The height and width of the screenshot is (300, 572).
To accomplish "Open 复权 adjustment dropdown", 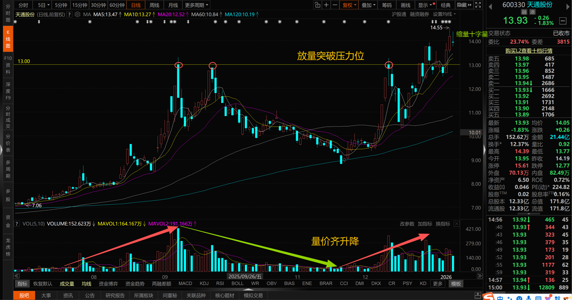I will pyautogui.click(x=349, y=5).
